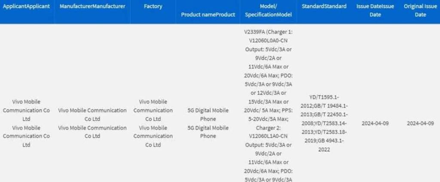Click the Vivo Mobile applicant cell

[26, 123]
